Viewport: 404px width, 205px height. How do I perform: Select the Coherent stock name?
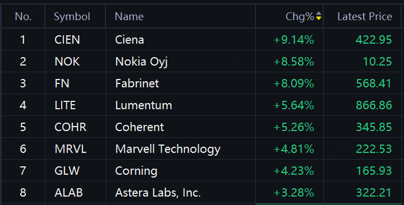coord(139,127)
